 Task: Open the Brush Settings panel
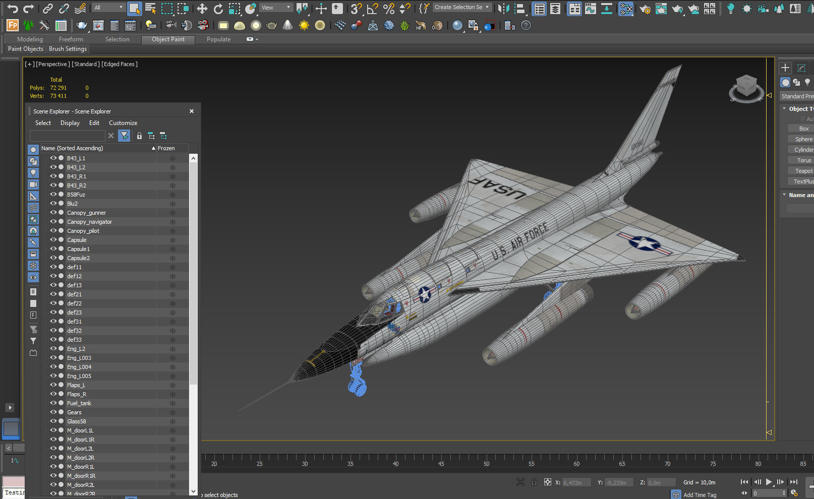pos(68,49)
